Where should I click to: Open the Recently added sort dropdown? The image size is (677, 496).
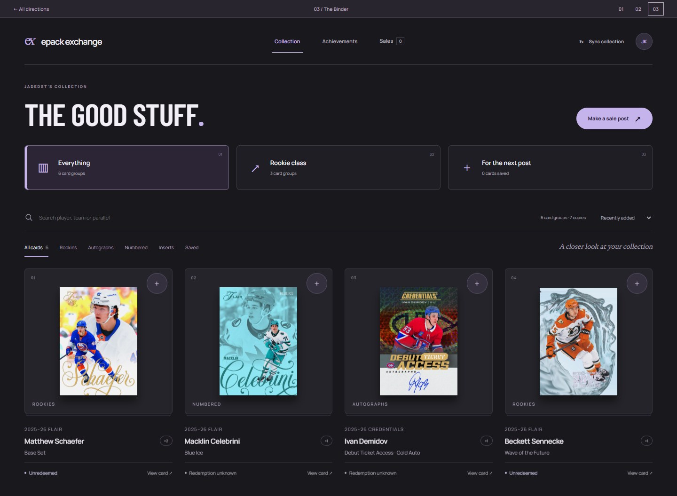pos(626,218)
